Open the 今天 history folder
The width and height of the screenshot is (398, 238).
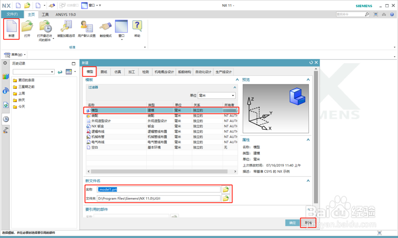tap(19, 107)
